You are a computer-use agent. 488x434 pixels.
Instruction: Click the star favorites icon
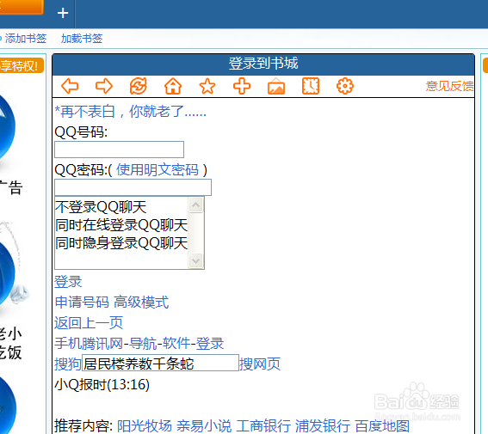click(x=207, y=86)
